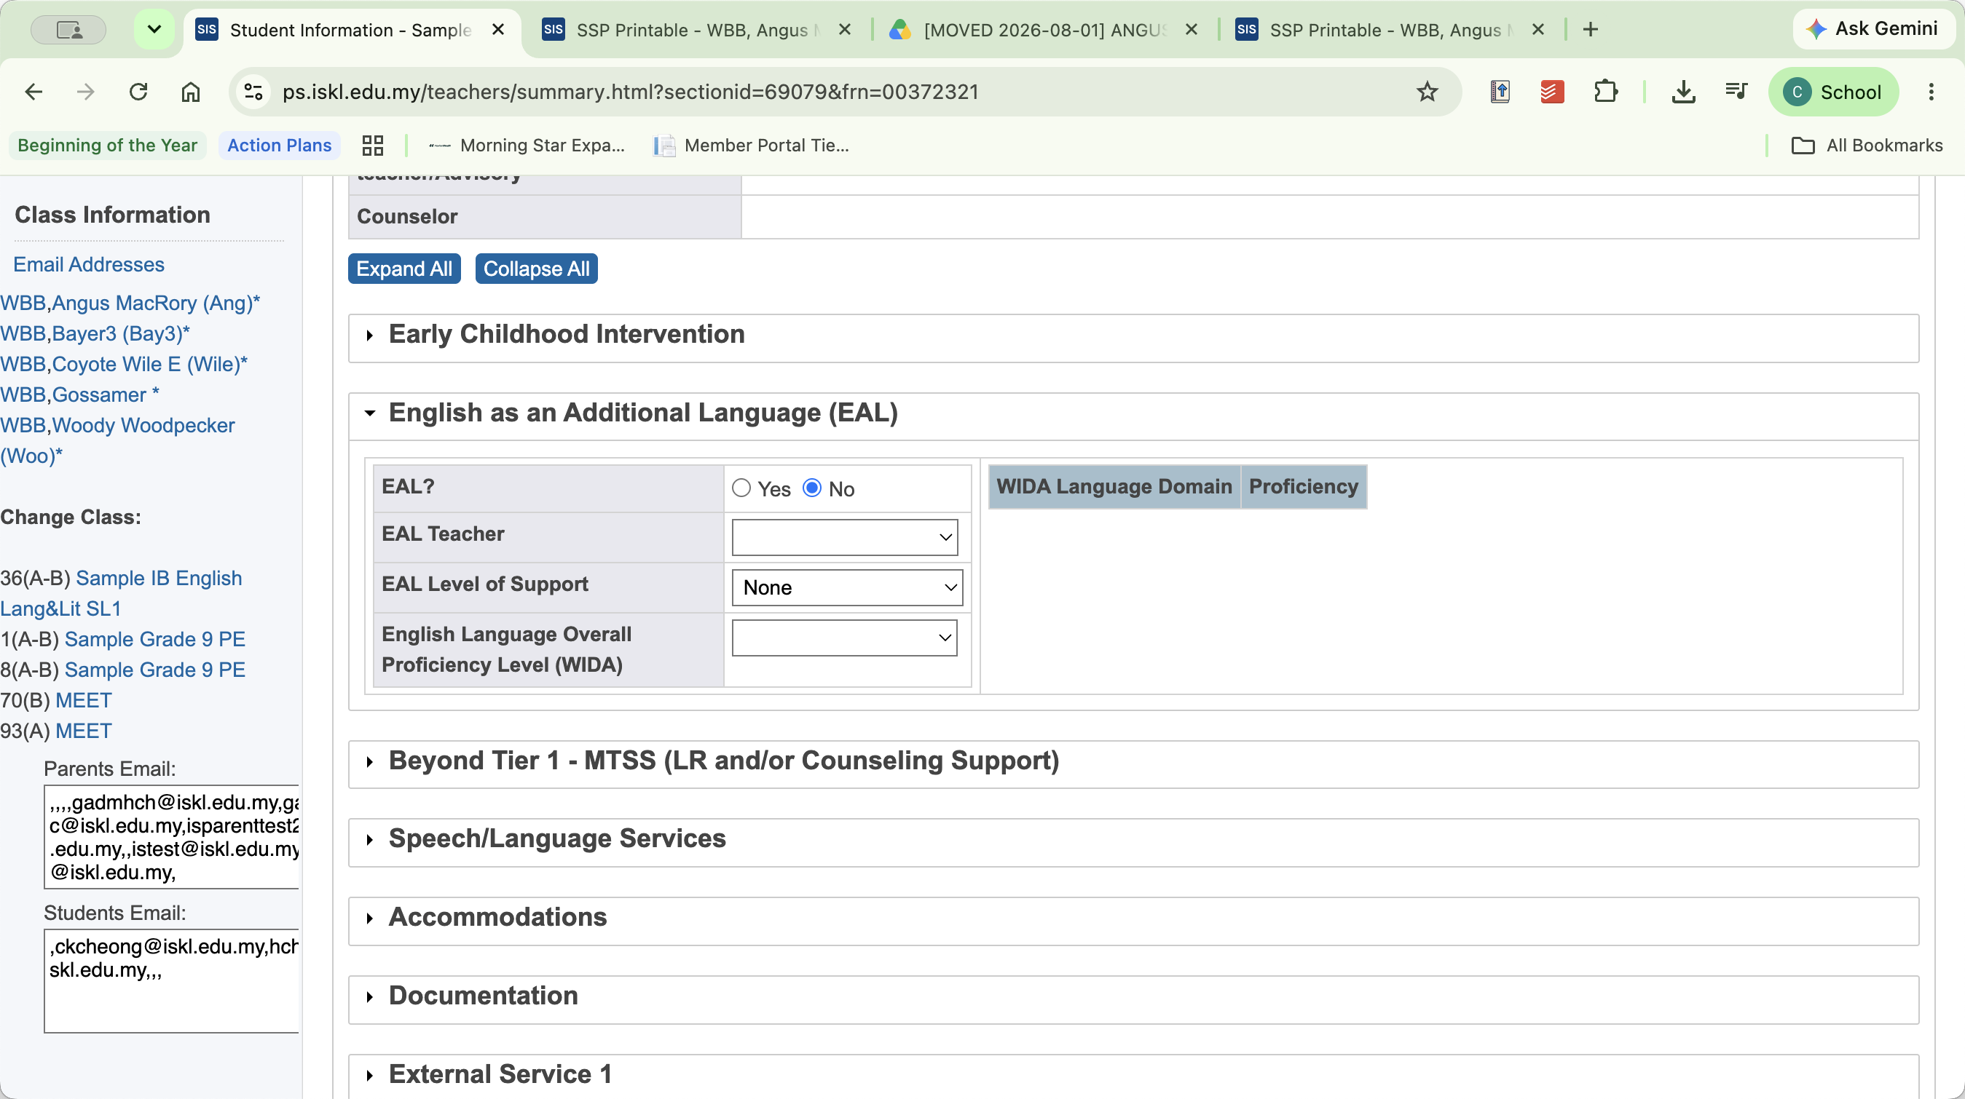The image size is (1965, 1099).
Task: Click the Parents Email text box
Action: point(172,837)
